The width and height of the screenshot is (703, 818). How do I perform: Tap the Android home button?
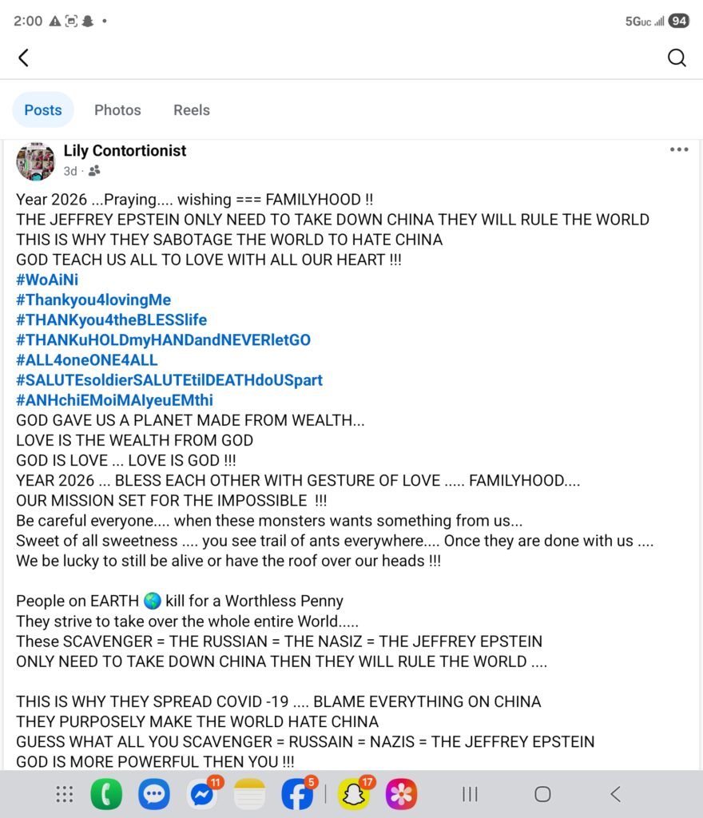click(542, 794)
